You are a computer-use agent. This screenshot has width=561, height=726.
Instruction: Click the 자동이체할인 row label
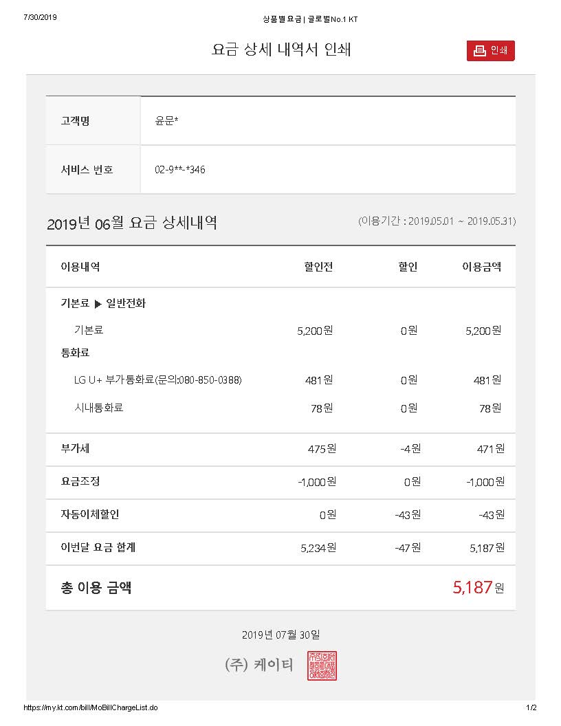click(90, 514)
